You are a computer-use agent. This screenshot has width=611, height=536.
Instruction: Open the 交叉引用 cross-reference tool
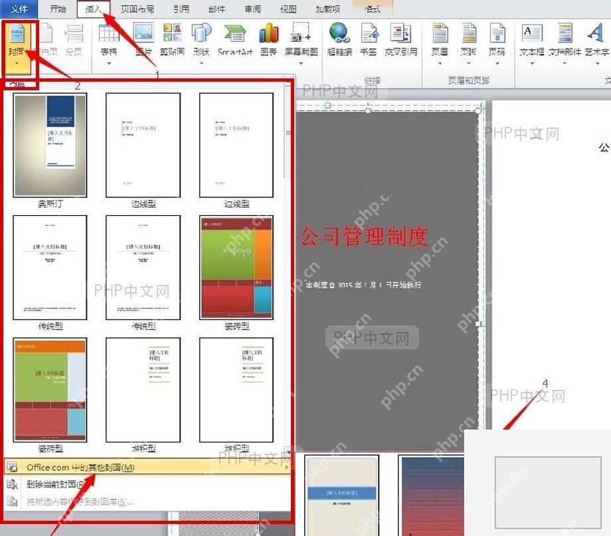tap(401, 40)
